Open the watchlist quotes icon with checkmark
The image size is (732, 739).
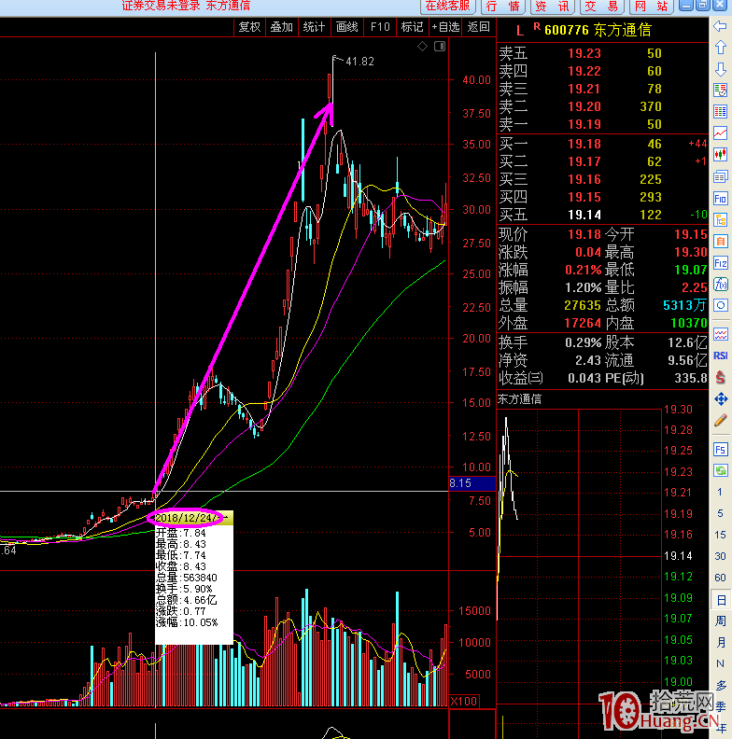[x=720, y=90]
